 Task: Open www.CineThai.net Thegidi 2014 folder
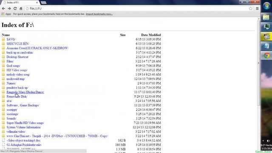(57, 136)
